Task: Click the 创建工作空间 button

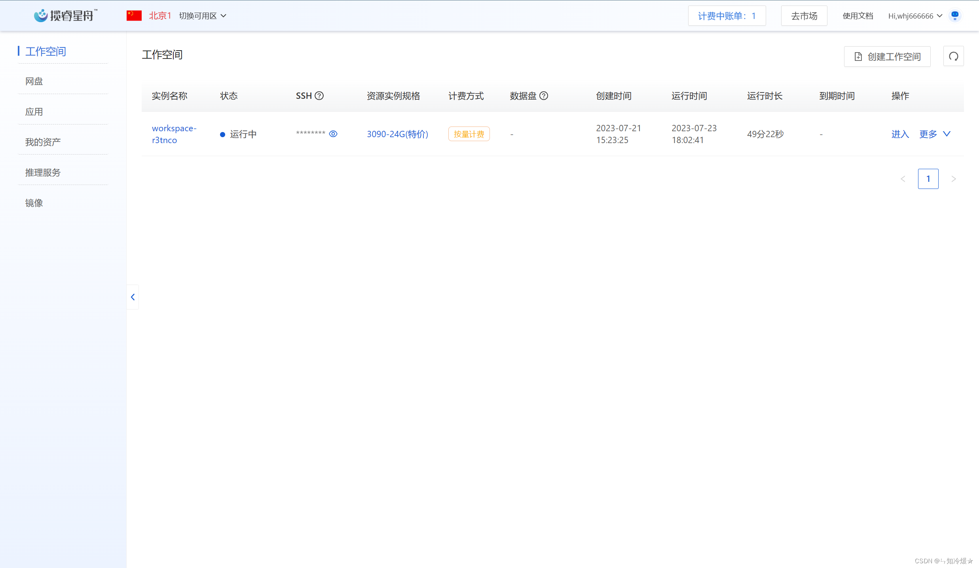Action: pyautogui.click(x=887, y=57)
